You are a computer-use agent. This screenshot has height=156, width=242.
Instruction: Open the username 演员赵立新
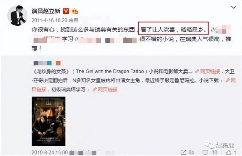[46, 11]
